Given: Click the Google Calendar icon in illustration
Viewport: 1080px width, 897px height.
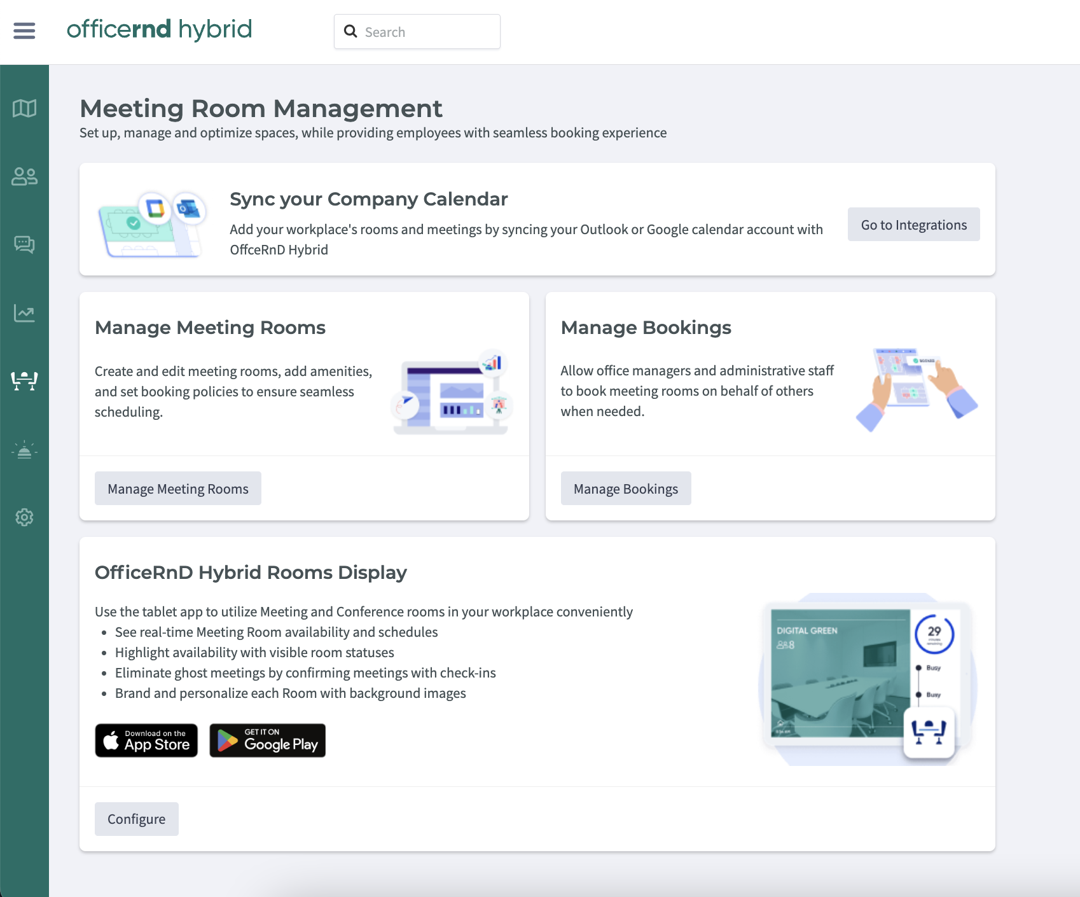Looking at the screenshot, I should [x=155, y=208].
